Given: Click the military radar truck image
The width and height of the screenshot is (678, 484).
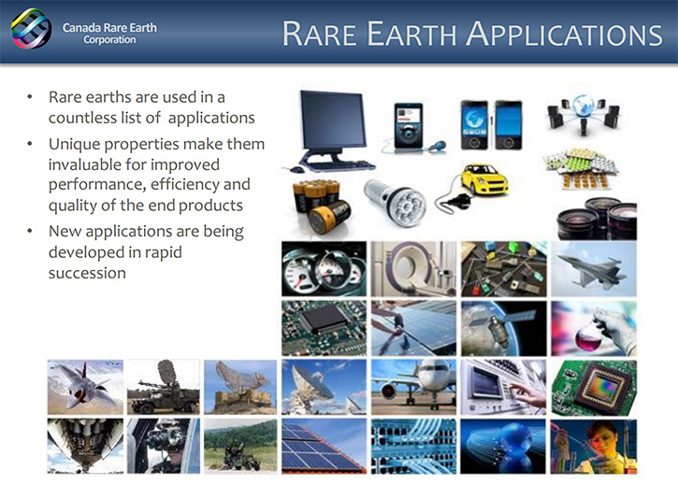Looking at the screenshot, I should click(164, 387).
